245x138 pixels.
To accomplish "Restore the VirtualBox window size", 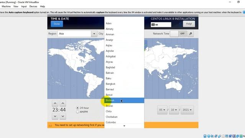I will coord(238,2).
